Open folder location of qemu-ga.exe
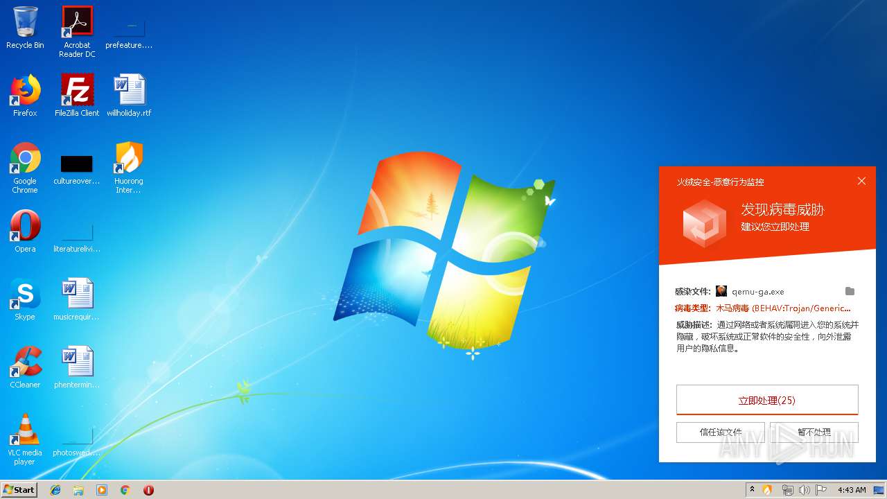887x499 pixels. pos(850,291)
